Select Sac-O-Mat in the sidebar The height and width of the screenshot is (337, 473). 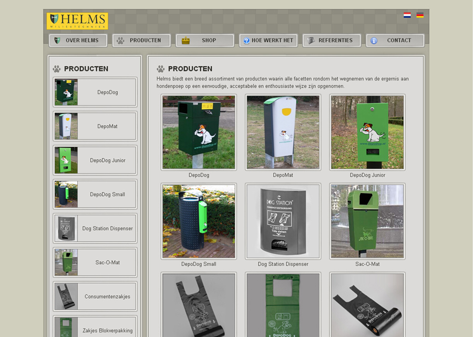[95, 262]
